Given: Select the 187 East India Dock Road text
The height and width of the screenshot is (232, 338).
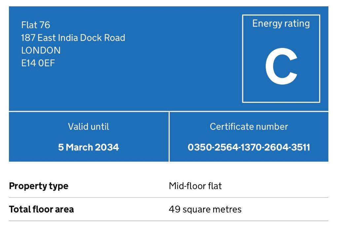Looking at the screenshot, I should coord(73,38).
